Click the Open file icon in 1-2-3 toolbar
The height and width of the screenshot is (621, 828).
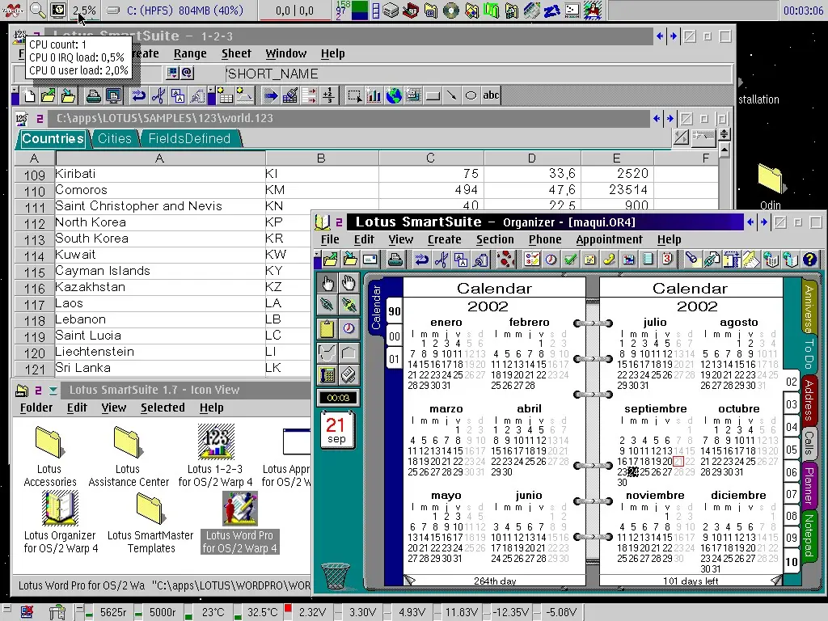[48, 95]
